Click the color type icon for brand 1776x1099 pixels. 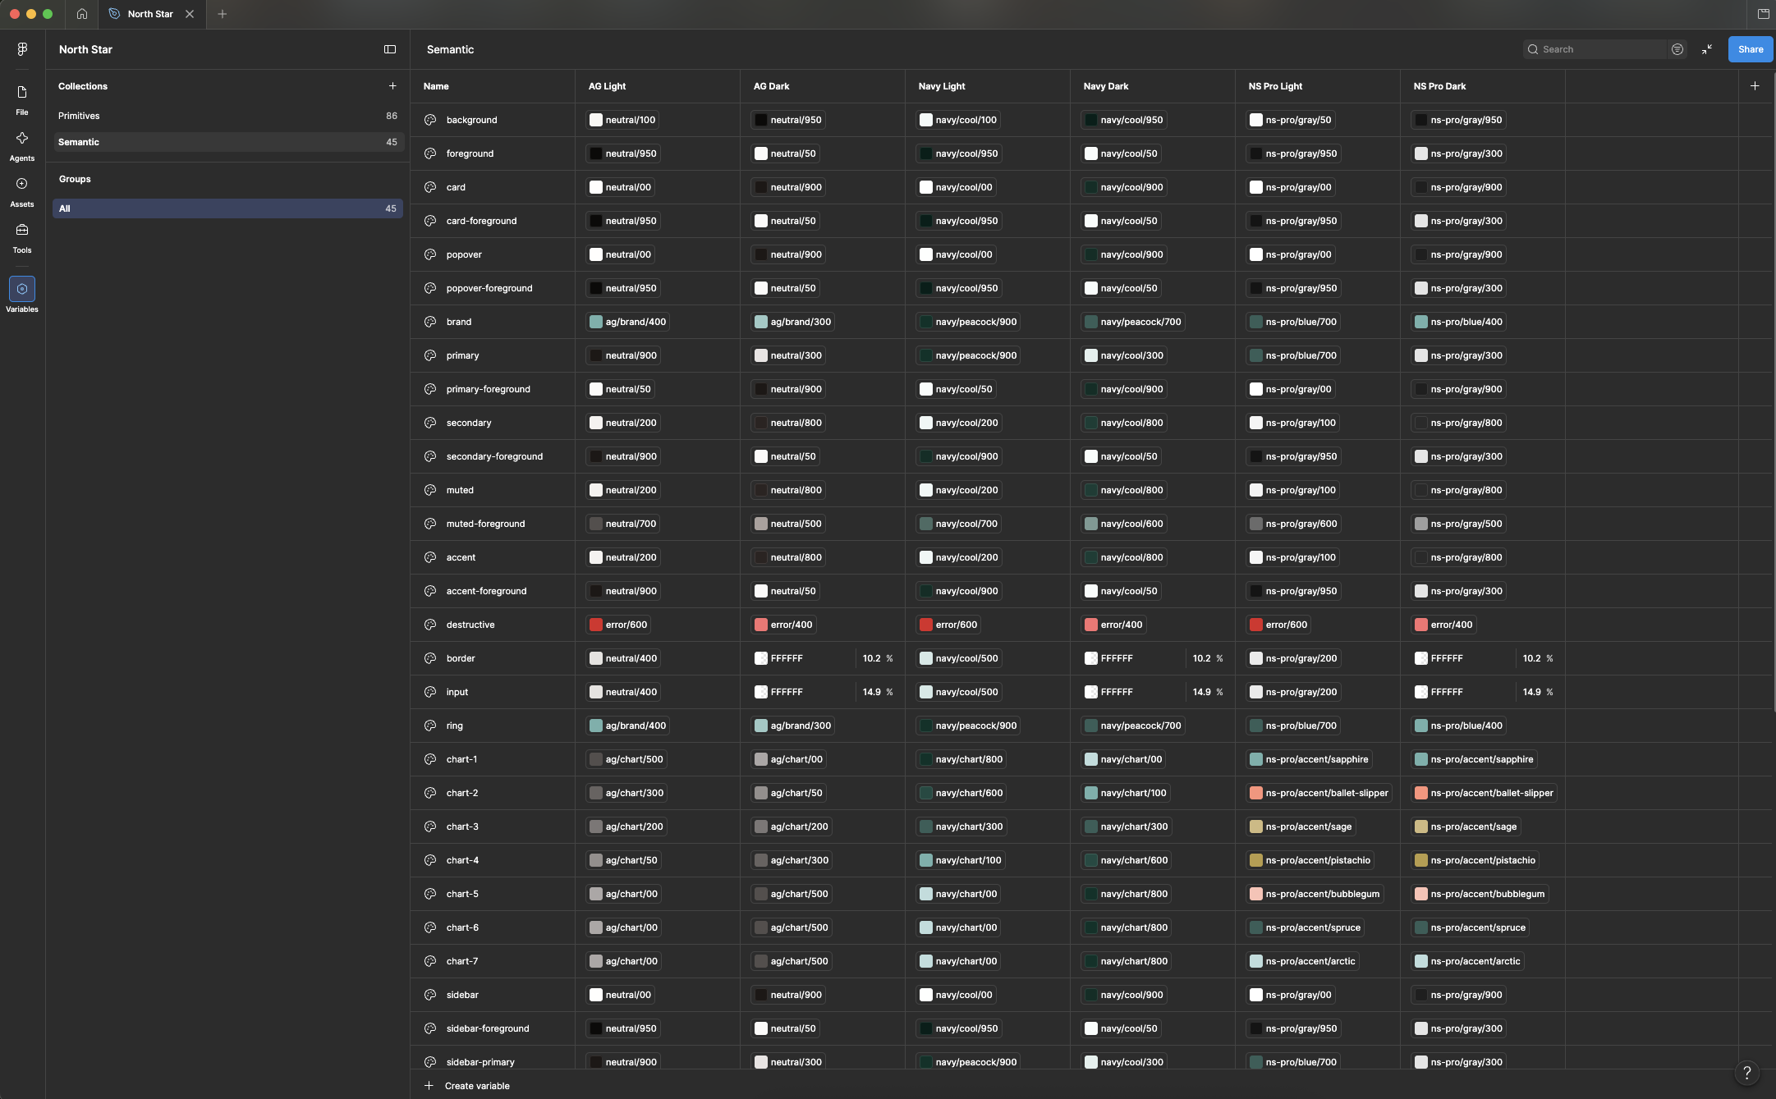point(430,322)
